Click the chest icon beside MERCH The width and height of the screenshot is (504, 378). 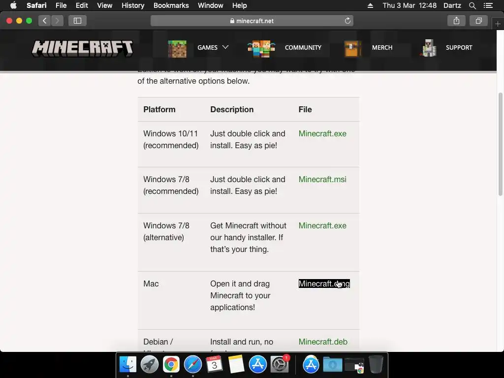(352, 49)
